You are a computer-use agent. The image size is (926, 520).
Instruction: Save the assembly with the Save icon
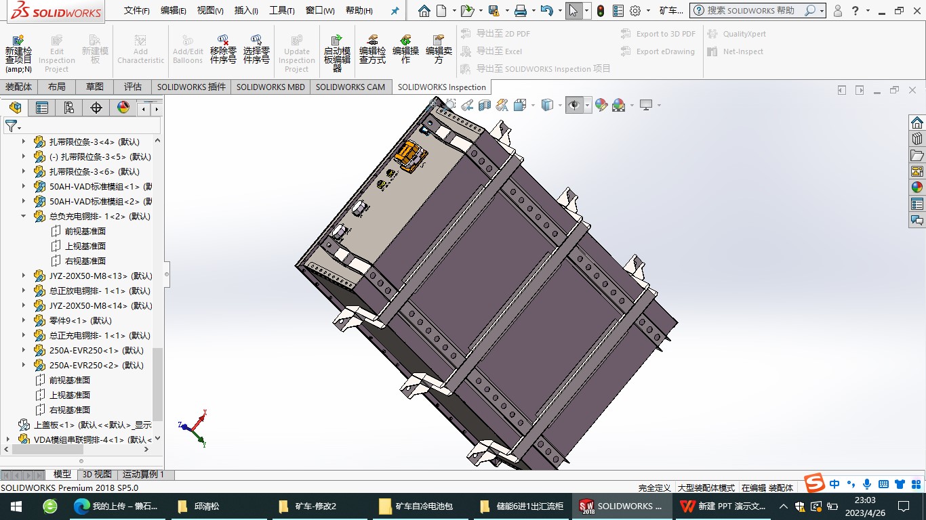click(x=494, y=11)
